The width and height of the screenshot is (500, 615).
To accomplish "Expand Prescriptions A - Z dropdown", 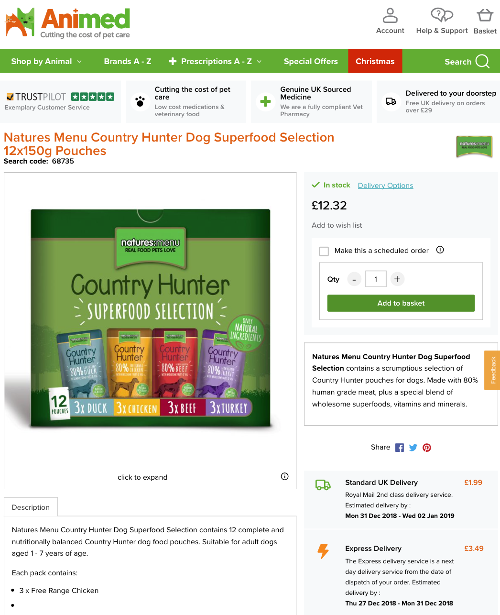I will [215, 61].
